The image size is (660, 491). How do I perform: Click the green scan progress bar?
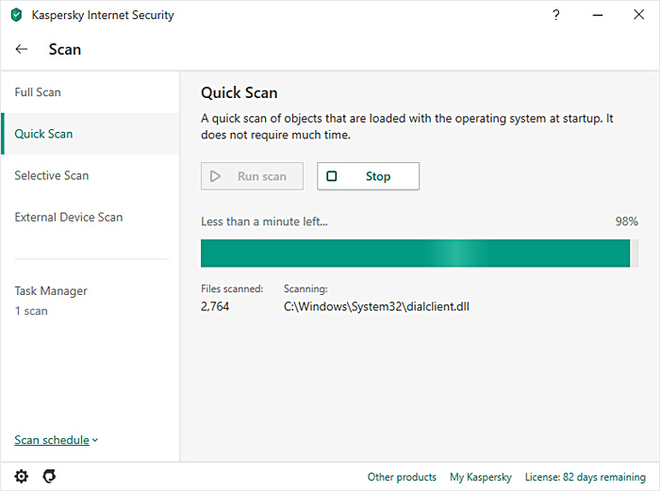(415, 253)
